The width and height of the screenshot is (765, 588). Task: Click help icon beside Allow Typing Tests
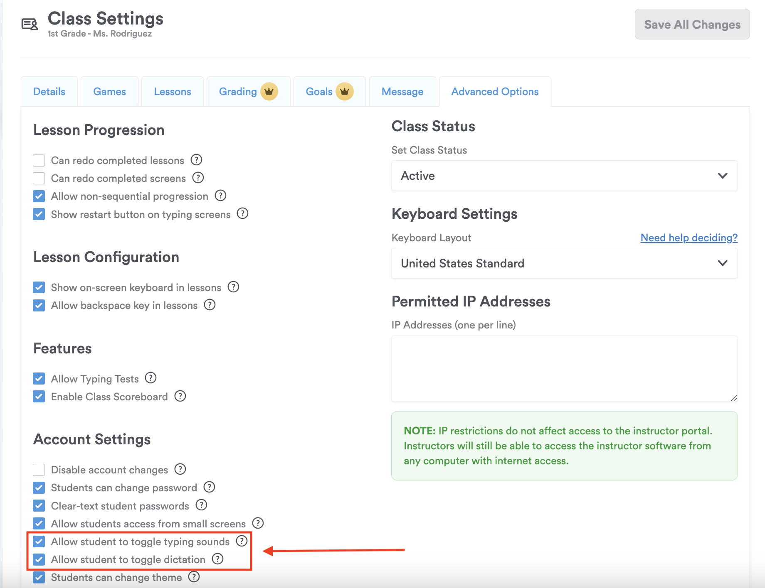(151, 378)
